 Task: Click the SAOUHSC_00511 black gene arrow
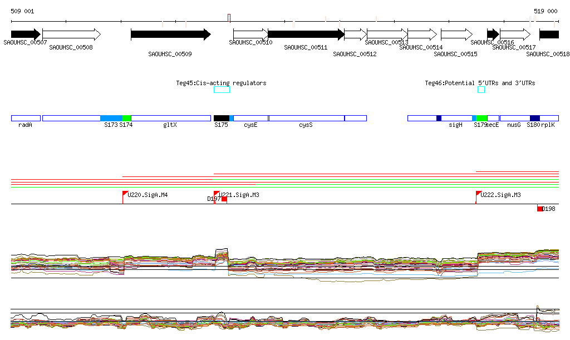(x=307, y=35)
